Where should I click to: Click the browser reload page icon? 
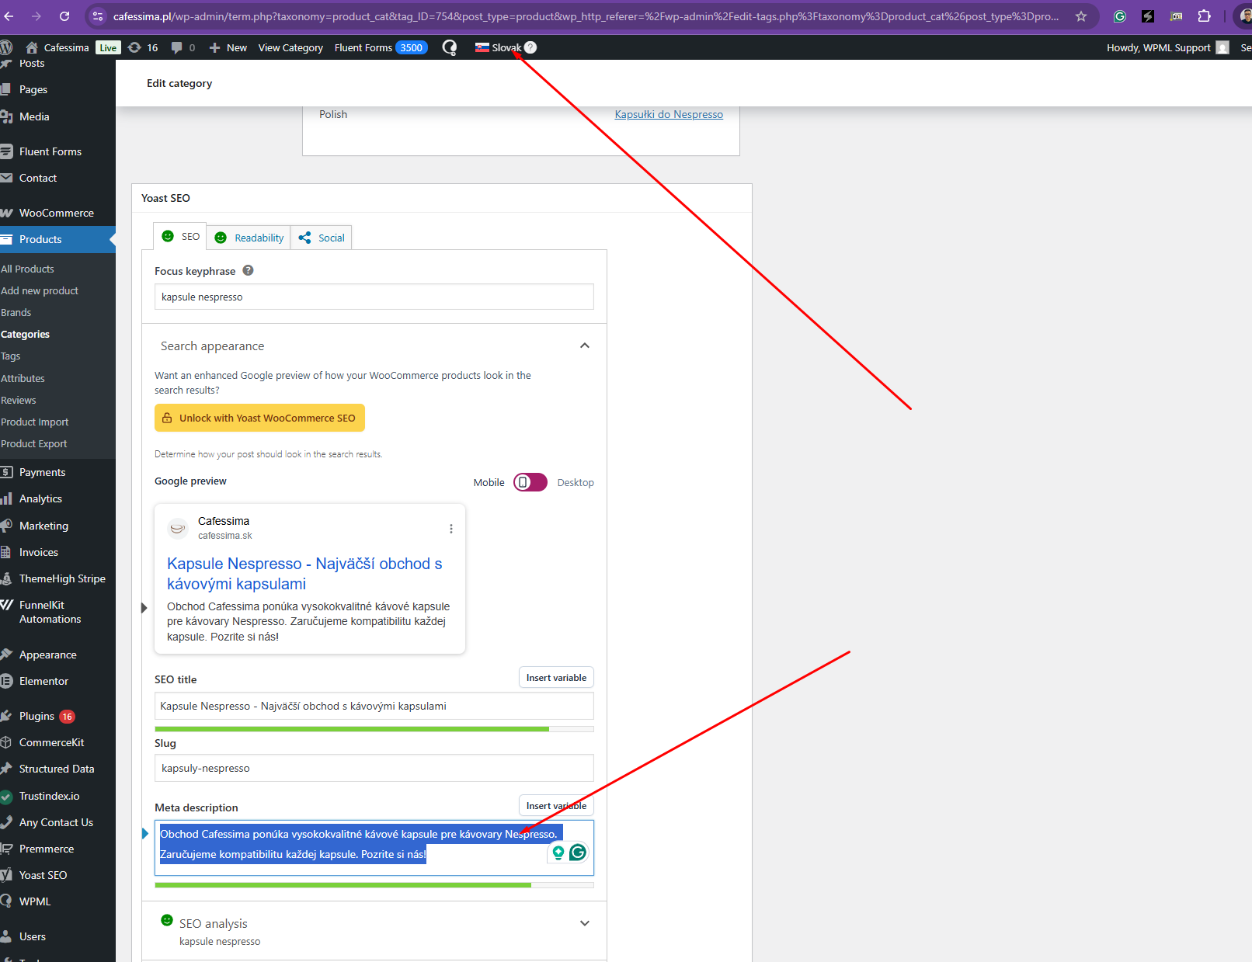pos(64,16)
